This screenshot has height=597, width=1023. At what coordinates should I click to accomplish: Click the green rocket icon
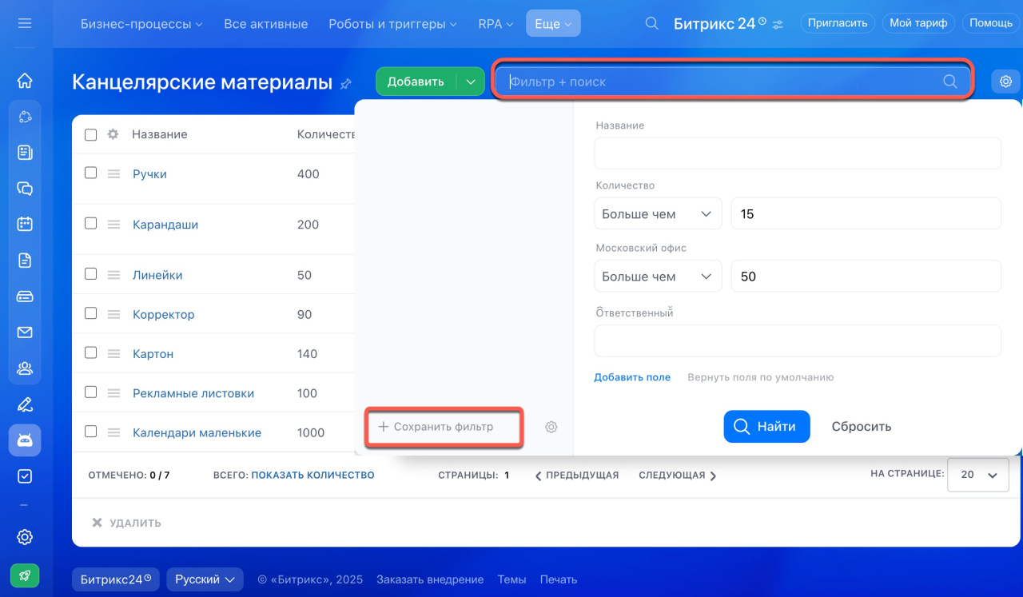[25, 575]
